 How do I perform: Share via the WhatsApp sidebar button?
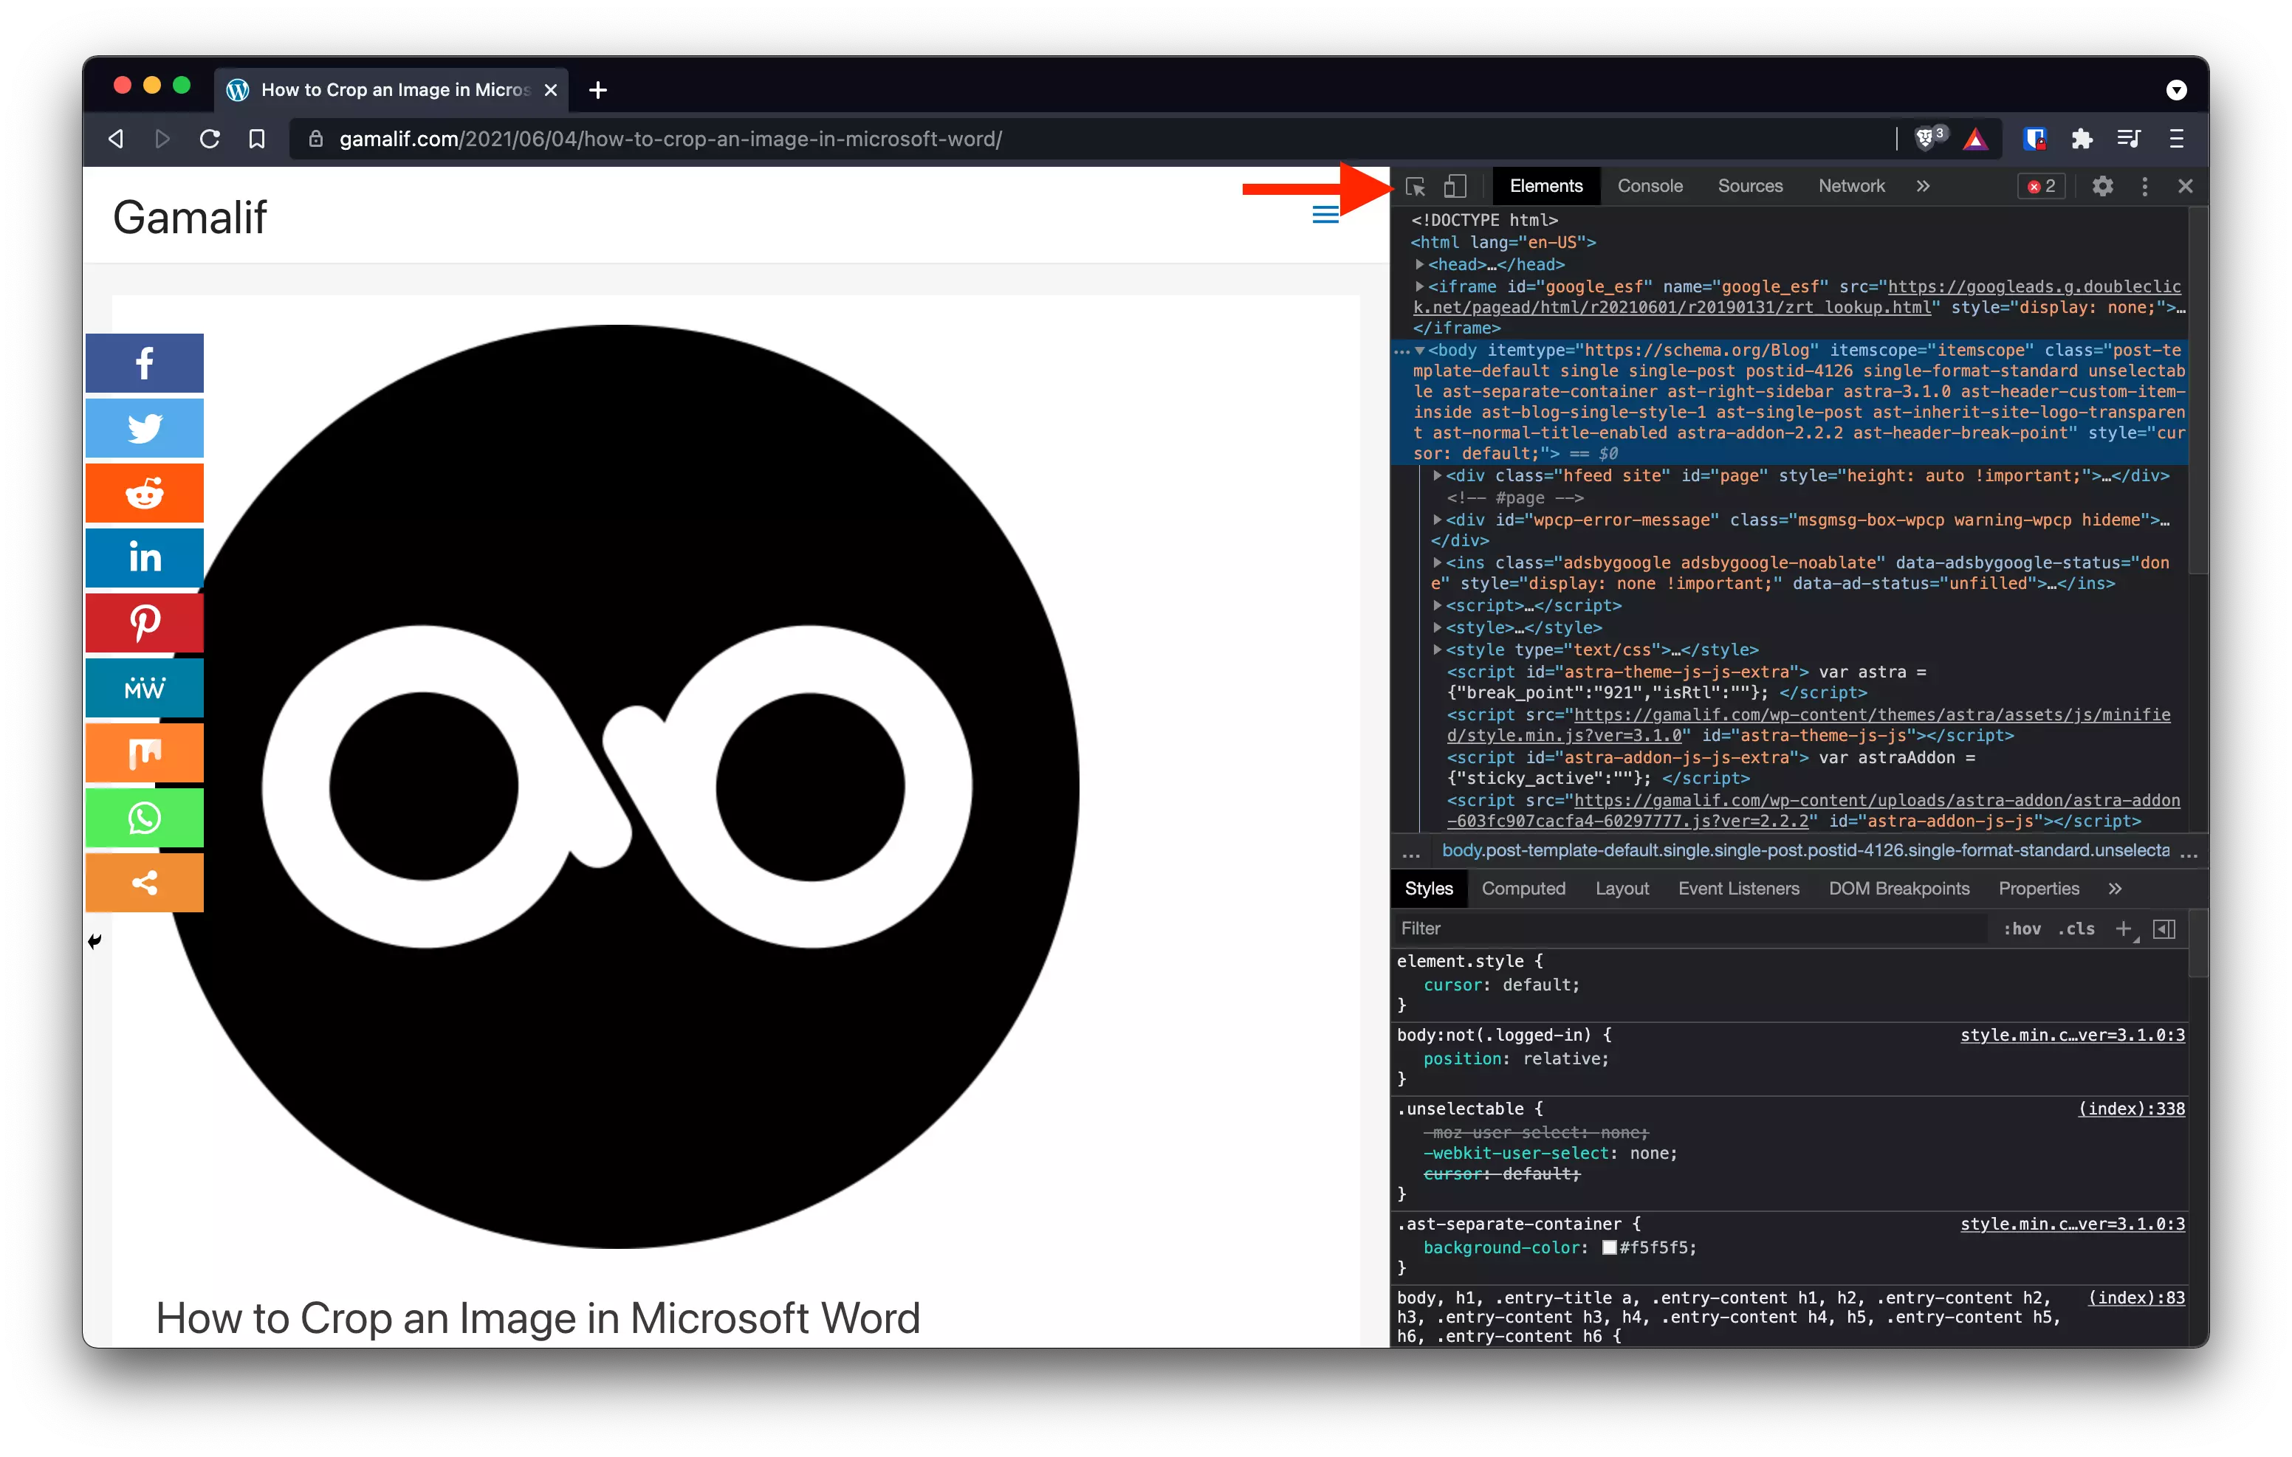pyautogui.click(x=145, y=818)
